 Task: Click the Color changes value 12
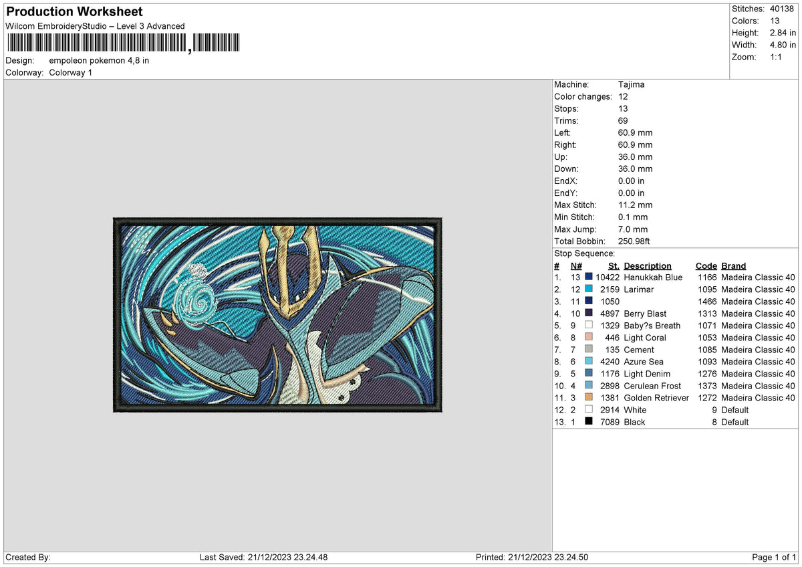[x=624, y=97]
